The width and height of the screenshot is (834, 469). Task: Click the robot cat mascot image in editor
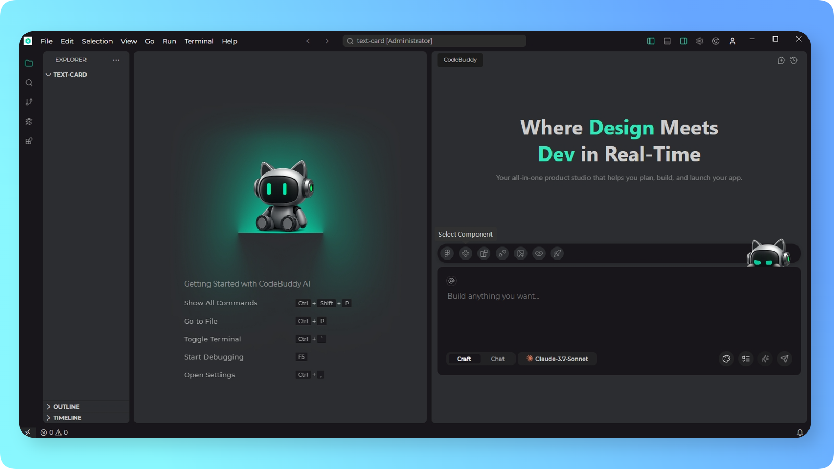283,196
